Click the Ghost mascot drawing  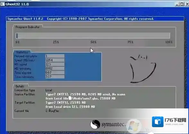(x=143, y=69)
